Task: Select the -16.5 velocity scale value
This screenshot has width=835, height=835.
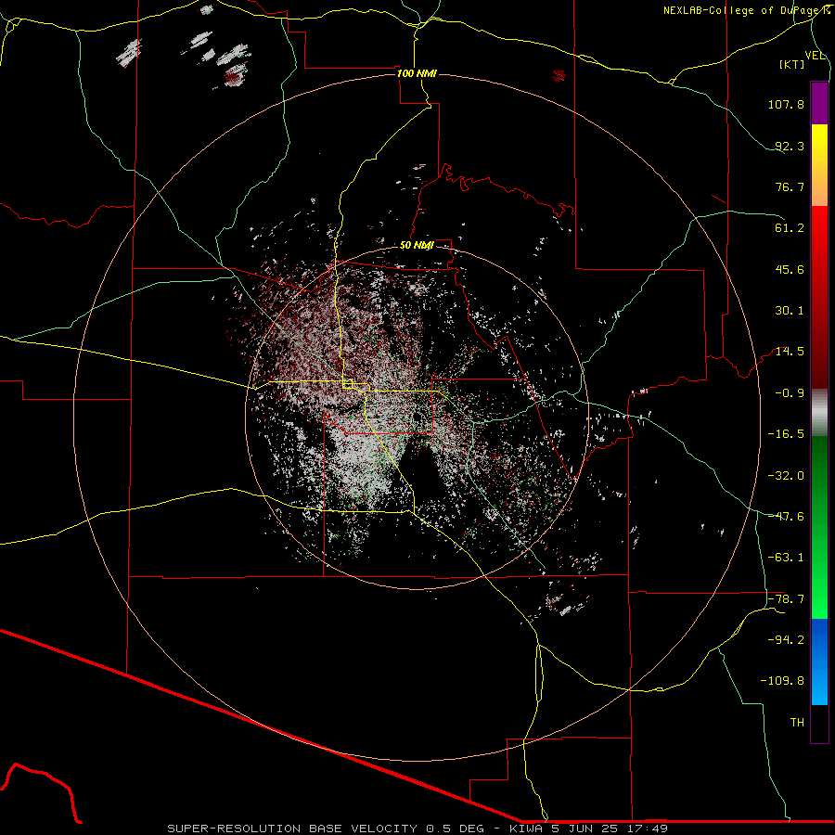Action: point(786,434)
